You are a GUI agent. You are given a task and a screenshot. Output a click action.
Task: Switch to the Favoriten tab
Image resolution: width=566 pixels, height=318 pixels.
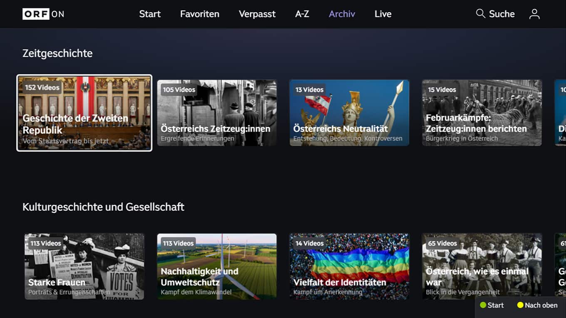pos(199,14)
